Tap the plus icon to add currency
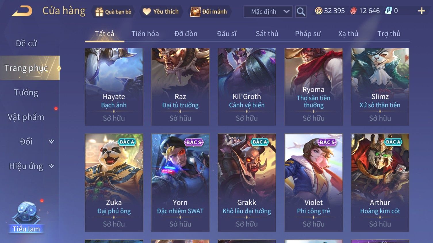 421,11
